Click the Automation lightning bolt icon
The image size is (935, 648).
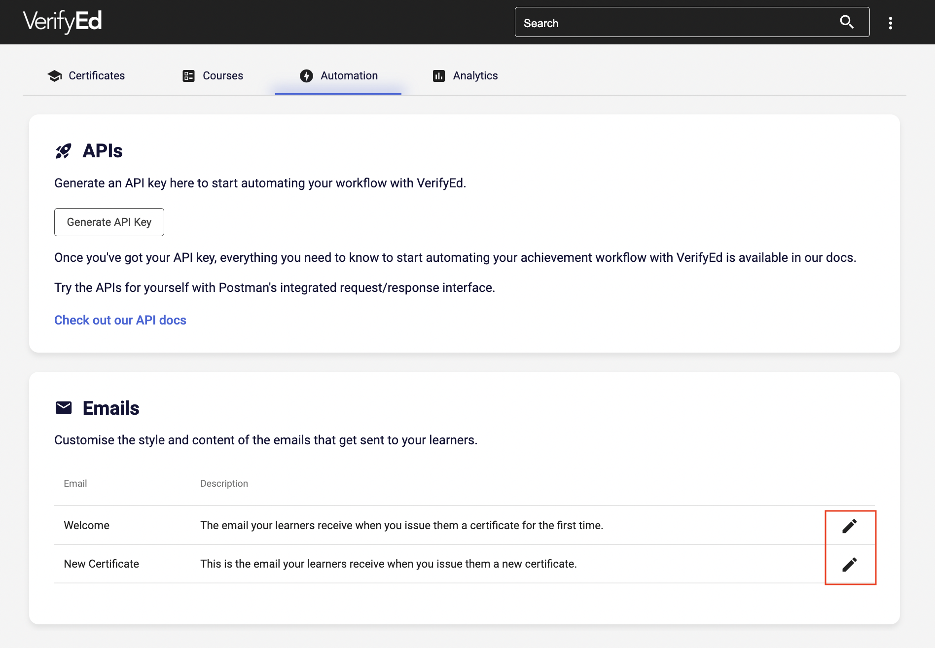tap(306, 75)
